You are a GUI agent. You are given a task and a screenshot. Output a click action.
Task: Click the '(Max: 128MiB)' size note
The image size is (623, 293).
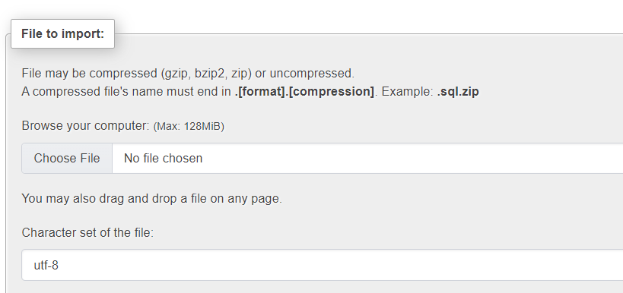(189, 127)
